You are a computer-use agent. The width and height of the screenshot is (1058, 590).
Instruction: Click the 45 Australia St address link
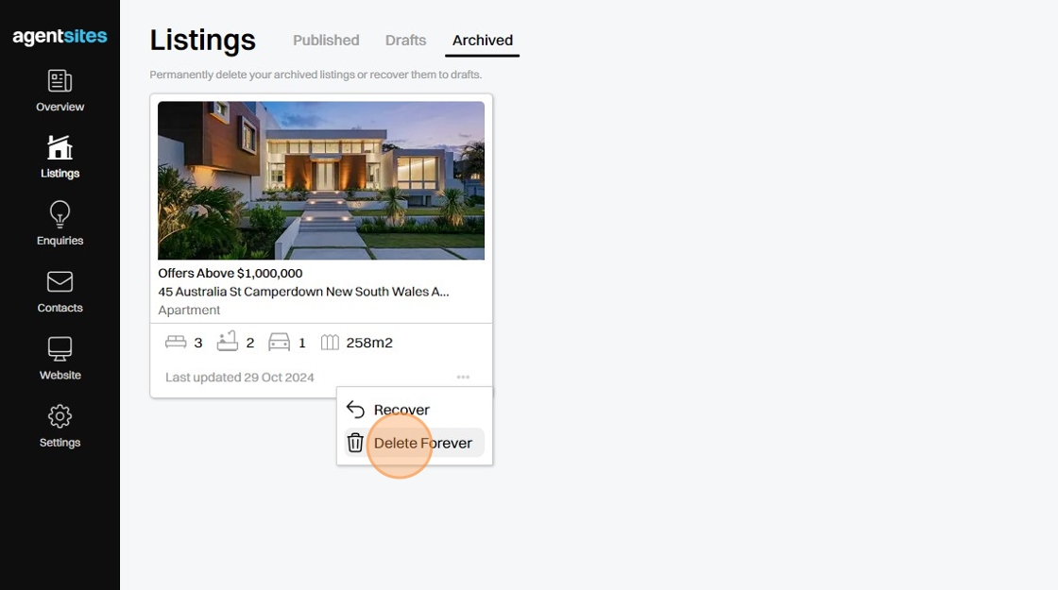[303, 292]
